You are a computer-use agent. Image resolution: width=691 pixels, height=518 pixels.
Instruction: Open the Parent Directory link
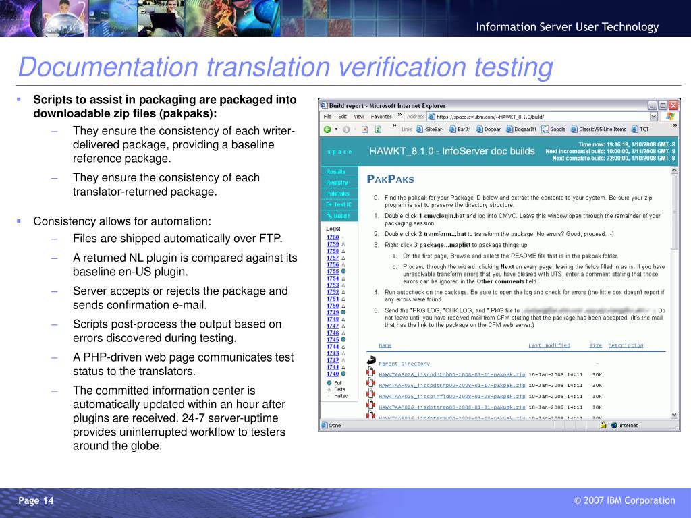pyautogui.click(x=404, y=364)
